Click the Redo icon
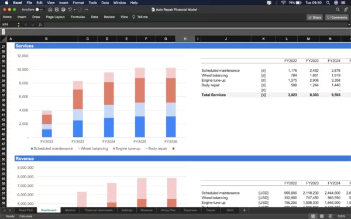Image resolution: width=351 pixels, height=219 pixels. point(80,9)
